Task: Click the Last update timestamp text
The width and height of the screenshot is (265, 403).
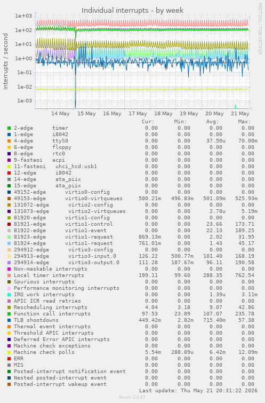Action: click(x=198, y=391)
